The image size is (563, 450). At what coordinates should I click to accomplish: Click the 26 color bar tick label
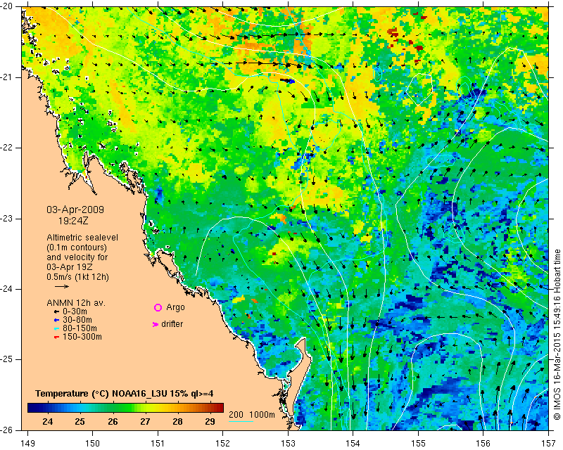113,421
